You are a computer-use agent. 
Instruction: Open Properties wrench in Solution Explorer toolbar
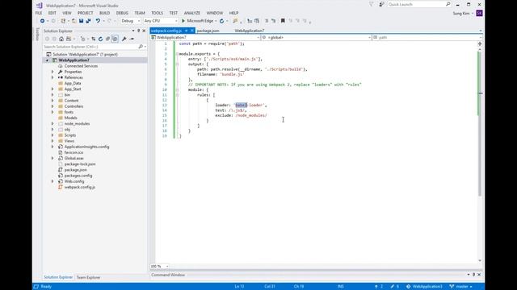tap(124, 39)
